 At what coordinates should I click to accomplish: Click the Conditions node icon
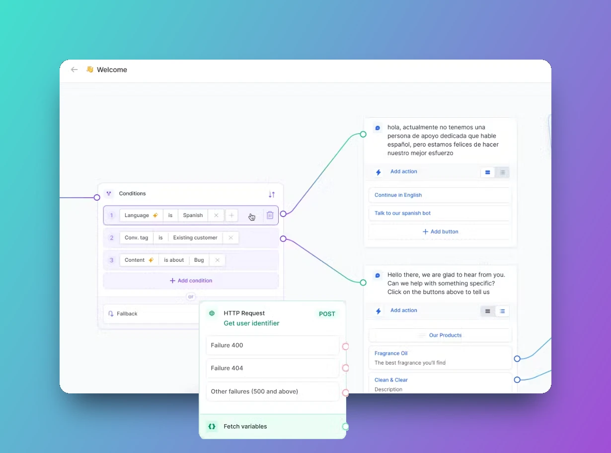coord(109,194)
